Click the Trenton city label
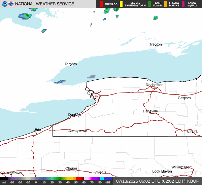This screenshot has width=202, height=185. click(156, 44)
